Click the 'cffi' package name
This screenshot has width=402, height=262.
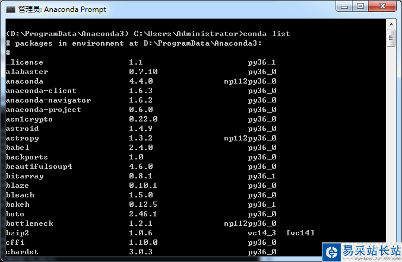click(15, 242)
